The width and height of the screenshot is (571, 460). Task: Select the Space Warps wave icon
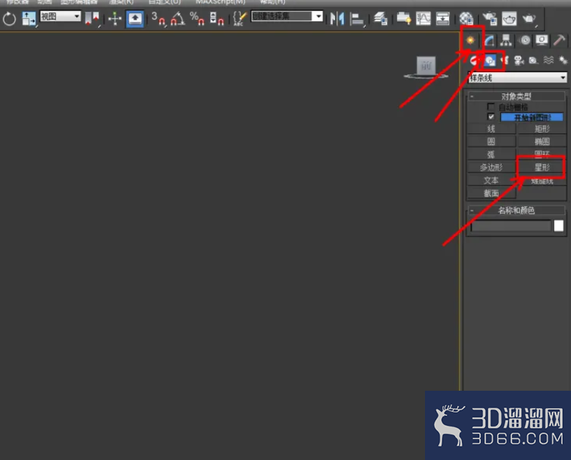pyautogui.click(x=548, y=61)
